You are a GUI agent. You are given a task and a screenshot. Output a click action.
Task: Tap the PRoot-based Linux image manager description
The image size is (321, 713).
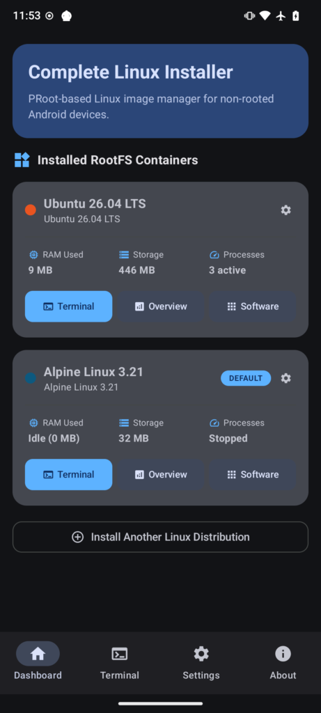[x=151, y=107]
